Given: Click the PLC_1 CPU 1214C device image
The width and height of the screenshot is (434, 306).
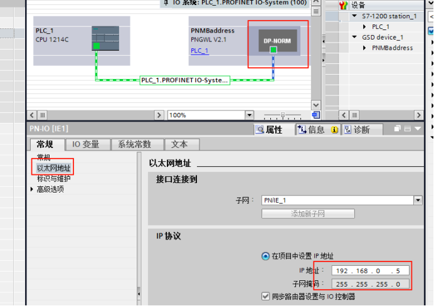Looking at the screenshot, I should [105, 38].
